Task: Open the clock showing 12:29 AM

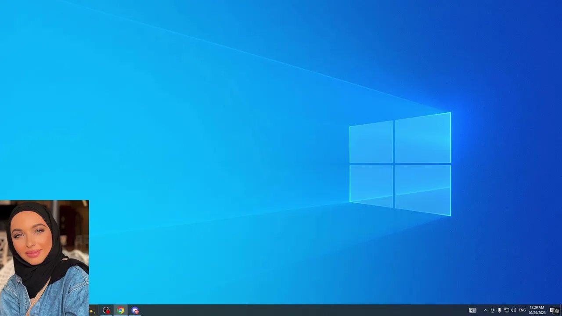Action: click(537, 310)
